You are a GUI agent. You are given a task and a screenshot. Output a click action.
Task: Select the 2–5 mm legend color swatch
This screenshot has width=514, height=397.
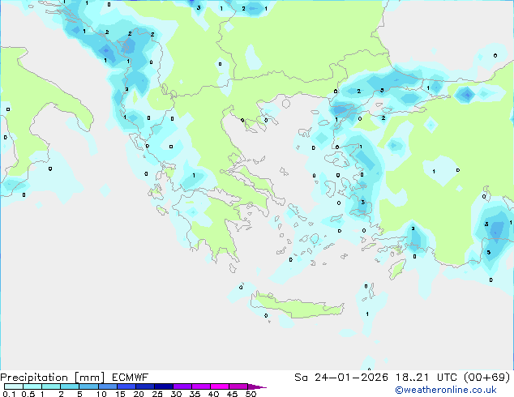pyautogui.click(x=70, y=386)
